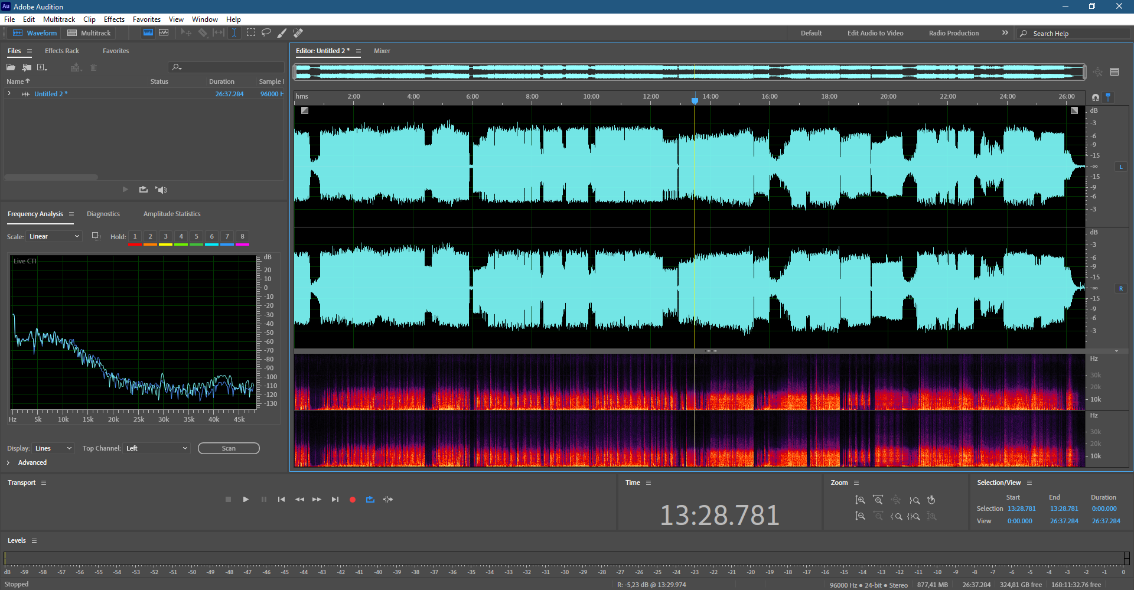This screenshot has height=590, width=1134.
Task: Open the Top Channel dropdown
Action: 157,448
